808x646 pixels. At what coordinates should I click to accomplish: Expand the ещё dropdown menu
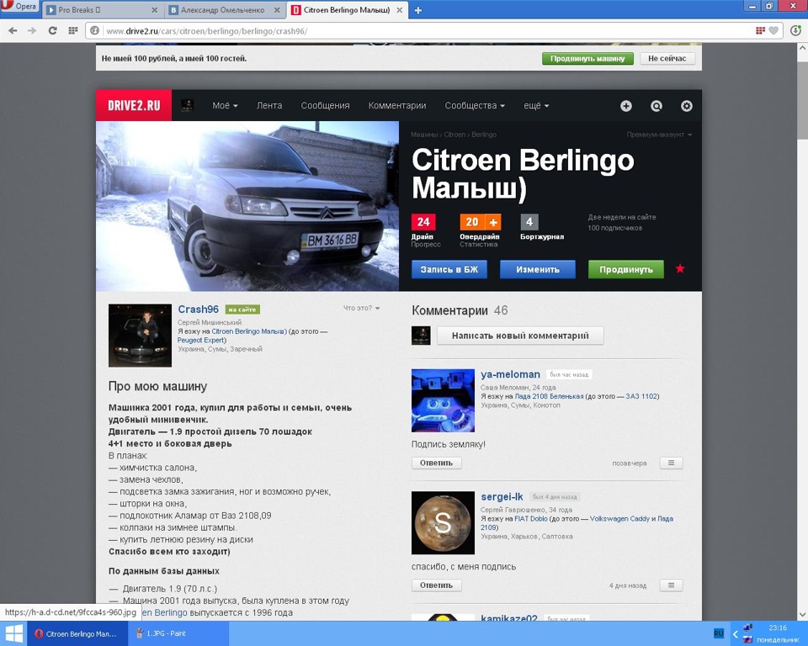coord(536,106)
